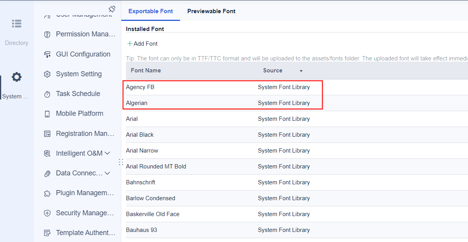Click the Task Schedule clock icon
The width and height of the screenshot is (468, 242).
point(47,94)
